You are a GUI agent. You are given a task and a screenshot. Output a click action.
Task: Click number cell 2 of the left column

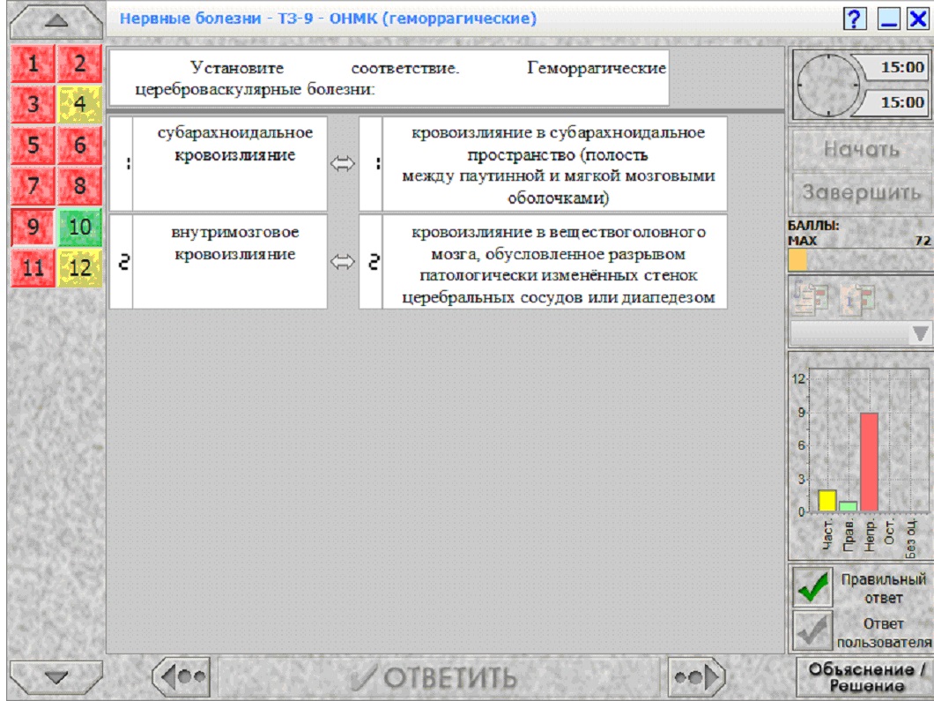122,262
